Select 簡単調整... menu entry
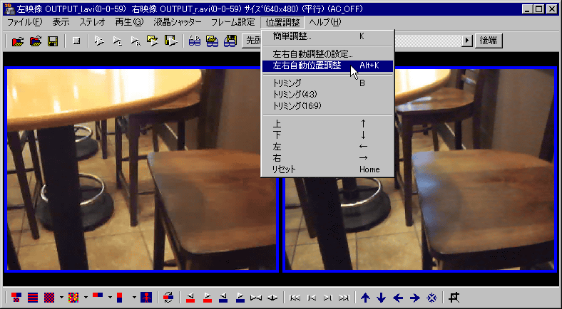562x309 pixels. pyautogui.click(x=327, y=36)
